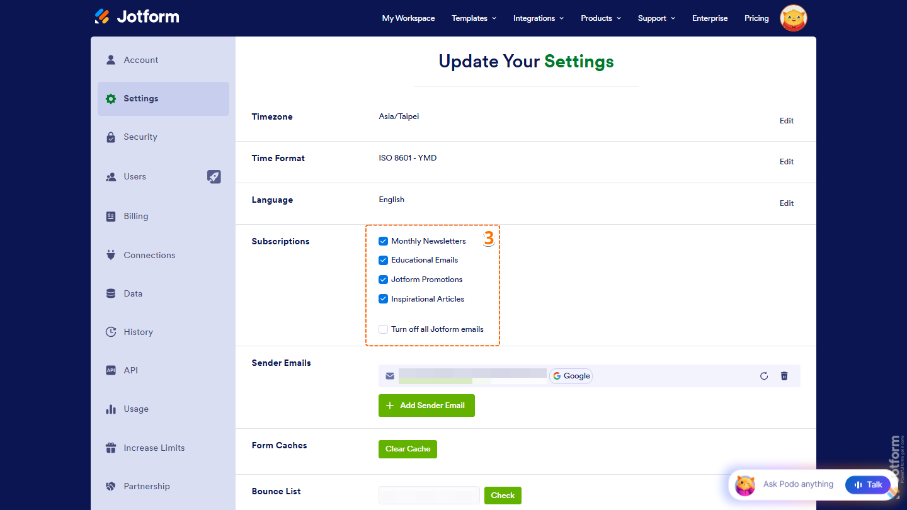
Task: Click the Account person icon in the sidebar
Action: [x=111, y=60]
